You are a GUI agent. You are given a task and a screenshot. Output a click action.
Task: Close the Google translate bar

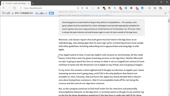pyautogui.click(x=165, y=13)
